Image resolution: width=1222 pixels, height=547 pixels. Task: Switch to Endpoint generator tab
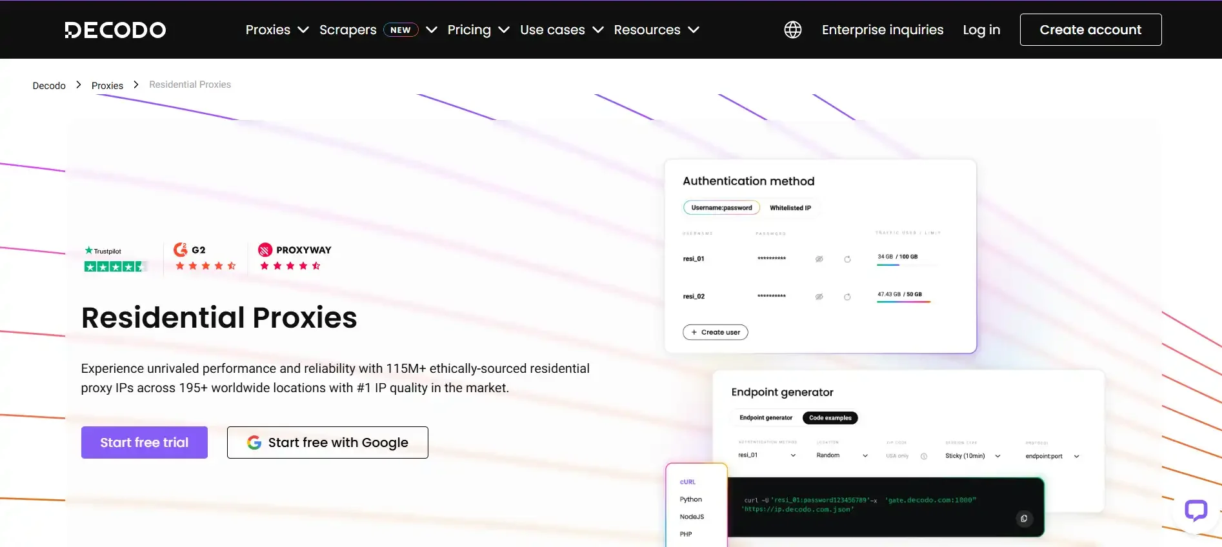click(x=766, y=418)
